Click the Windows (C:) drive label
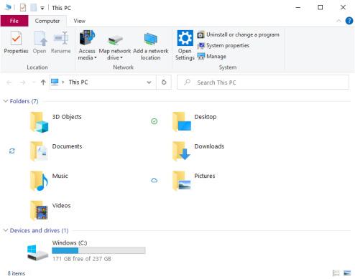355x279 pixels. click(x=70, y=243)
